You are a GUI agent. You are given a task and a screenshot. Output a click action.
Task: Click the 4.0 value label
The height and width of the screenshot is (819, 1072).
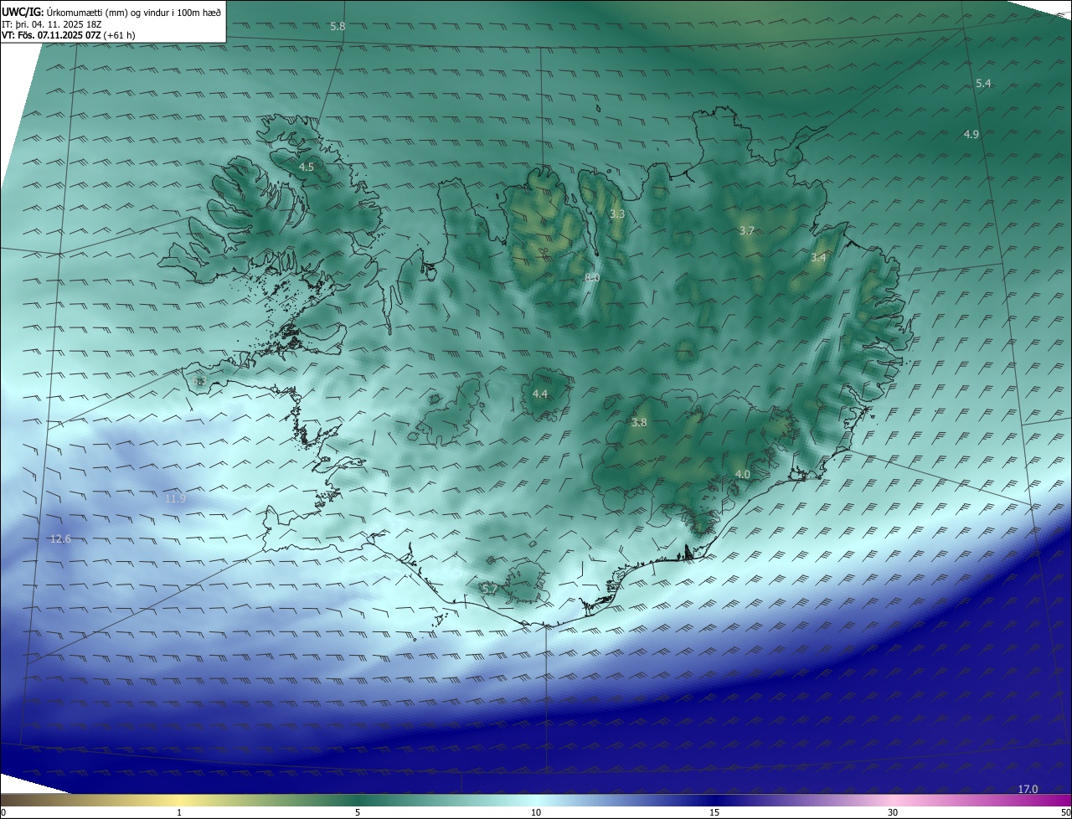pos(742,475)
